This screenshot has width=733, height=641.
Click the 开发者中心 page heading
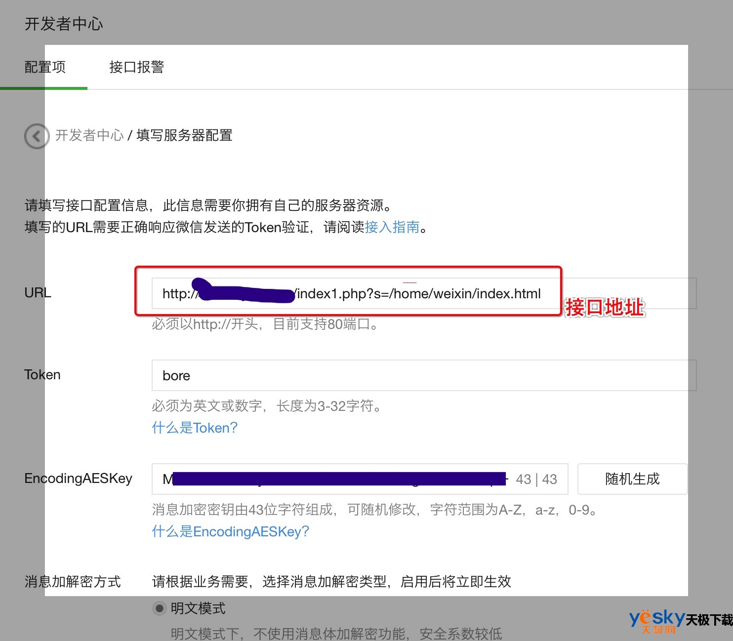click(x=64, y=24)
